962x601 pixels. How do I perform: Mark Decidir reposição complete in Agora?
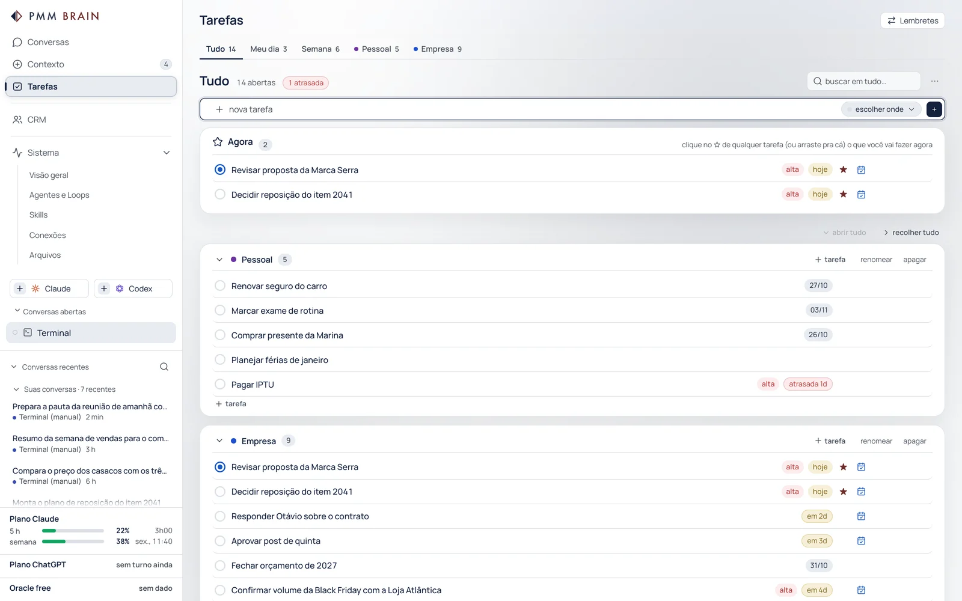220,195
